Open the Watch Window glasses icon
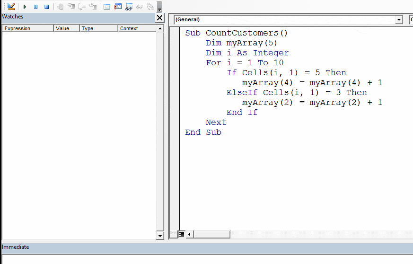Viewport: 413px width, 264px height. (x=129, y=7)
